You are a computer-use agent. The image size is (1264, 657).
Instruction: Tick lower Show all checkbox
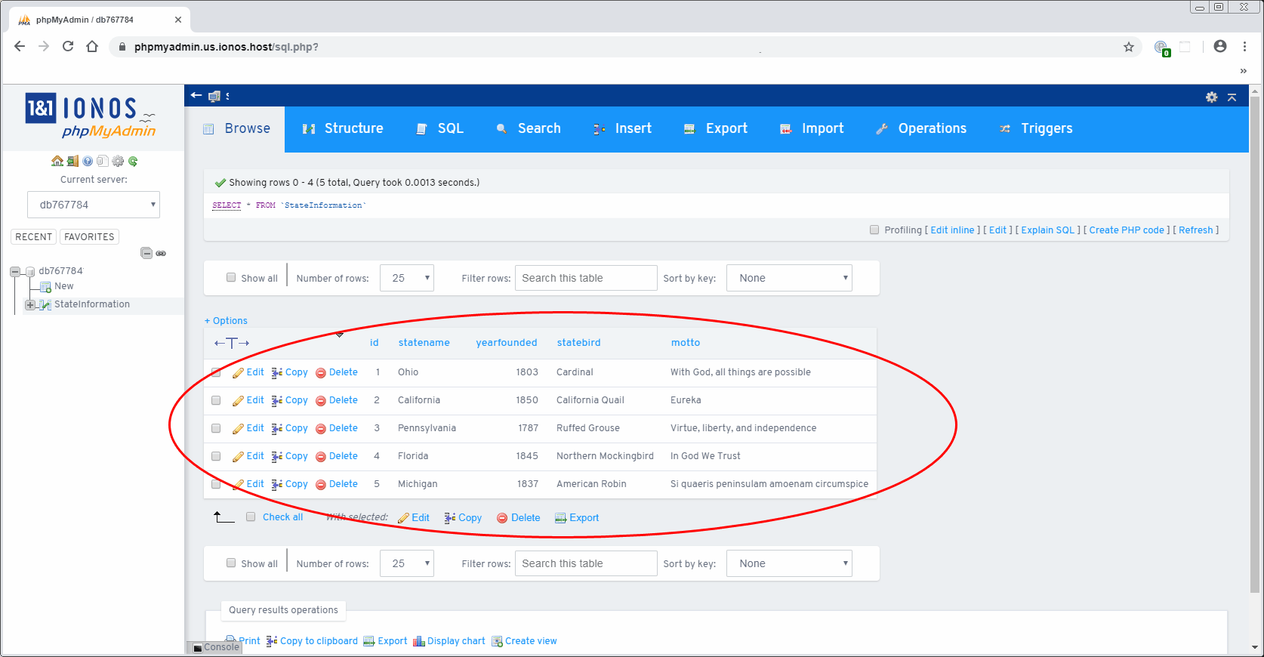coord(231,563)
